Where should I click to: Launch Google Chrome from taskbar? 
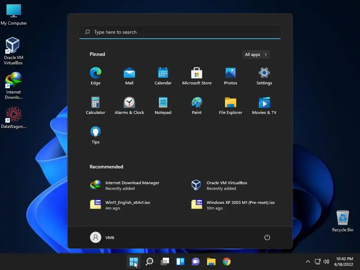(227, 262)
